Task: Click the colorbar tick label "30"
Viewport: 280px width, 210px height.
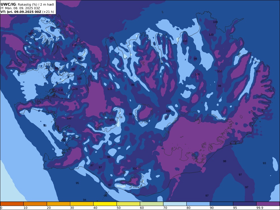Action: click(x=72, y=208)
